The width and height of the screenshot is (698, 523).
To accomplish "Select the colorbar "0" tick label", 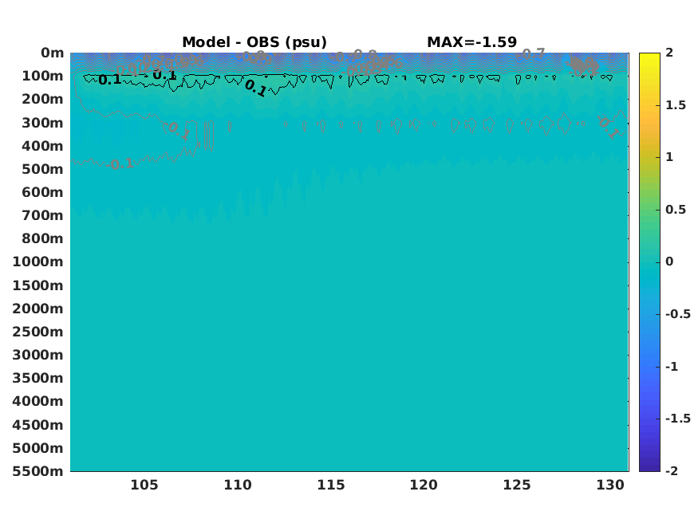I will click(x=669, y=261).
